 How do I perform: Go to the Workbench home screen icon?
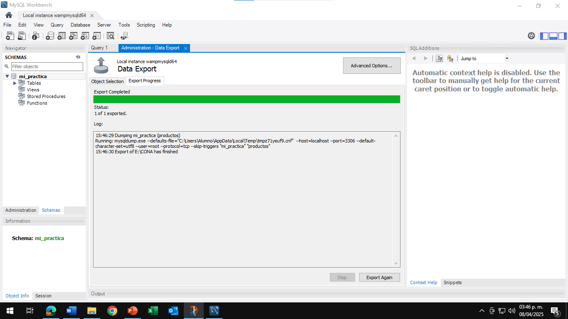click(9, 15)
